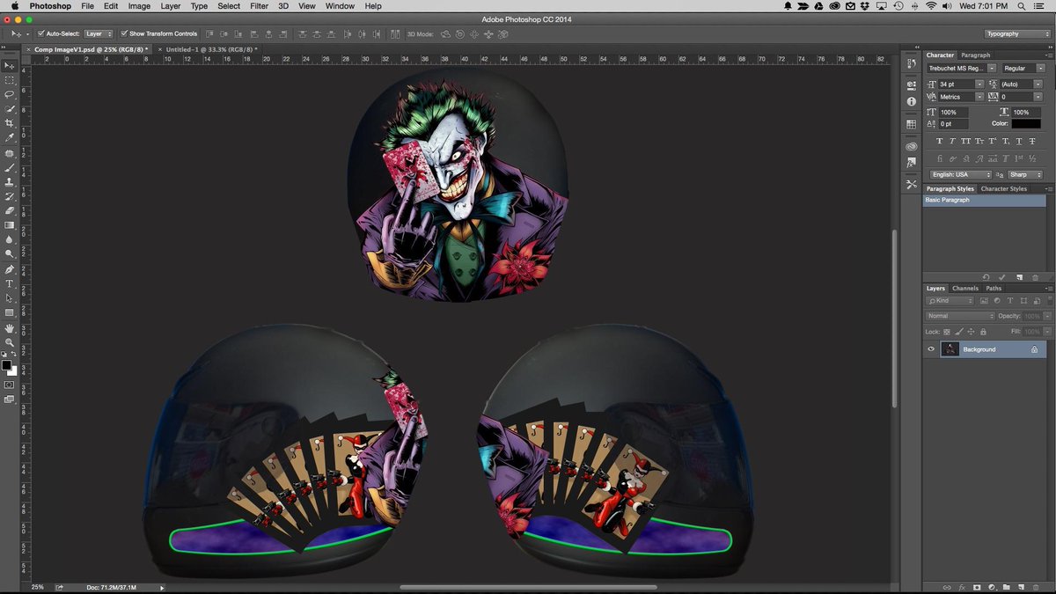The width and height of the screenshot is (1056, 594).
Task: Click the Delete layer trash icon
Action: (x=1035, y=587)
